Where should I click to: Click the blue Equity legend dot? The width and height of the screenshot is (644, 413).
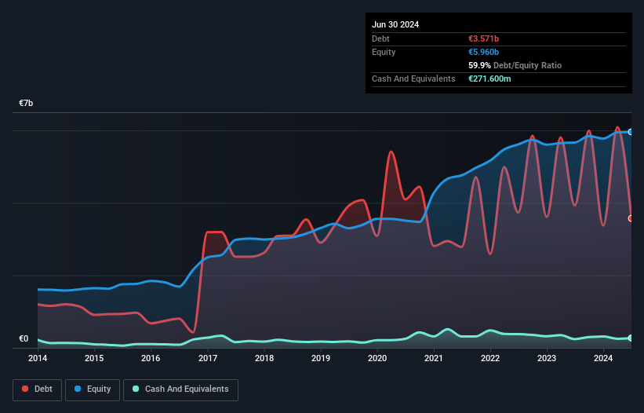78,389
